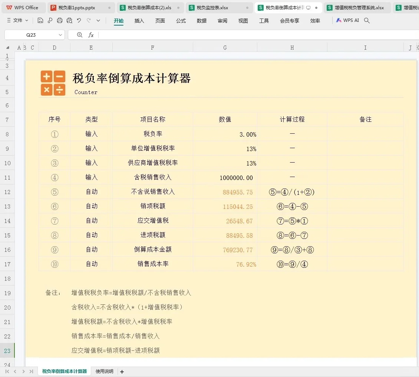The height and width of the screenshot is (377, 419).
Task: Switch to the 插入 ribbon tab
Action: 139,21
